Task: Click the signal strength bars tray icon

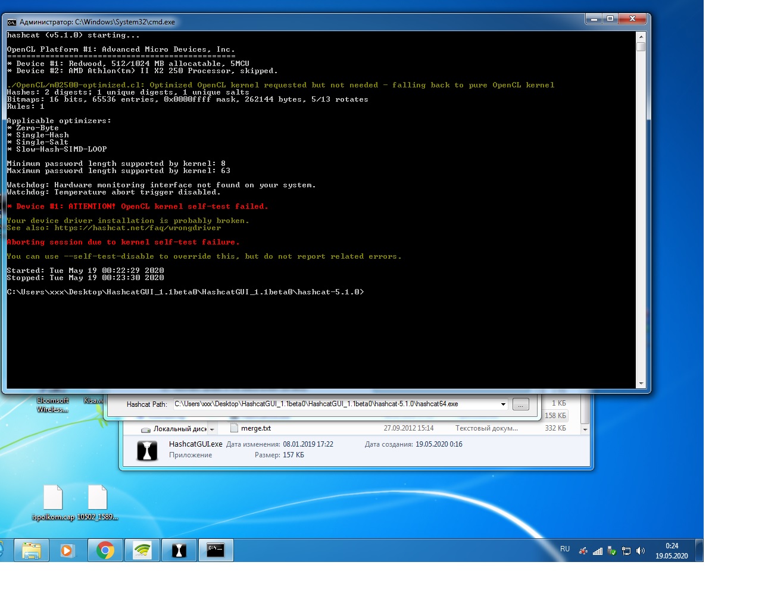Action: click(597, 551)
